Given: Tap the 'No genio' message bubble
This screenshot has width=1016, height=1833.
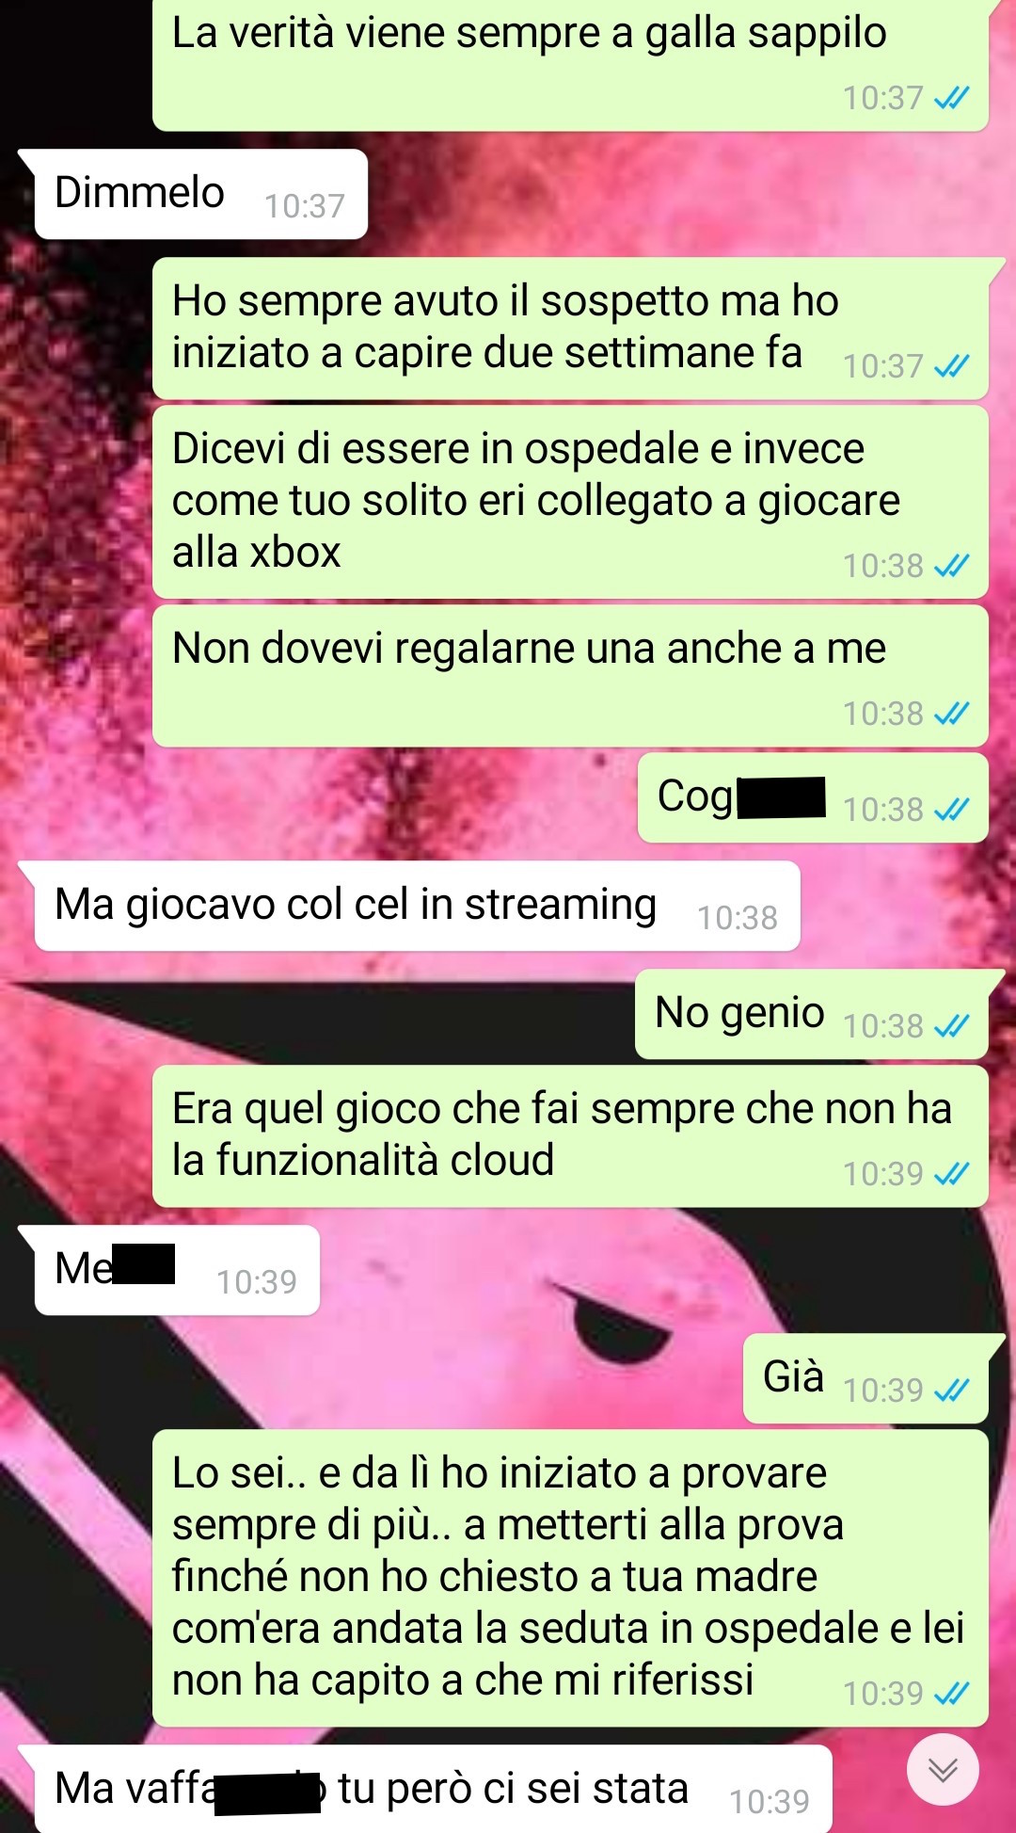Looking at the screenshot, I should 811,1014.
